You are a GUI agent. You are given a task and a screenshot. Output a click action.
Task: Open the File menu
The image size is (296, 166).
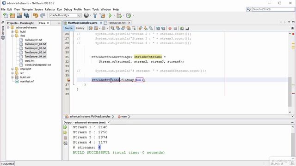click(x=3, y=9)
